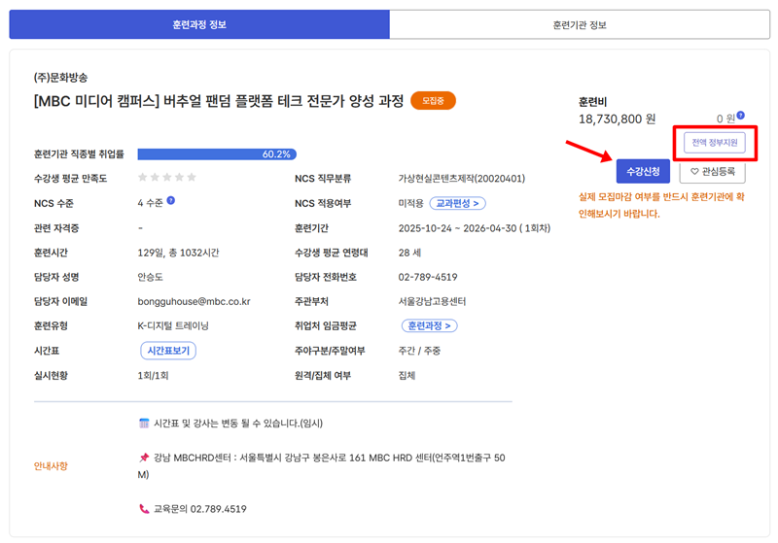778x543 pixels.
Task: Click the calendar icon before 시간표 notice
Action: pyautogui.click(x=144, y=424)
